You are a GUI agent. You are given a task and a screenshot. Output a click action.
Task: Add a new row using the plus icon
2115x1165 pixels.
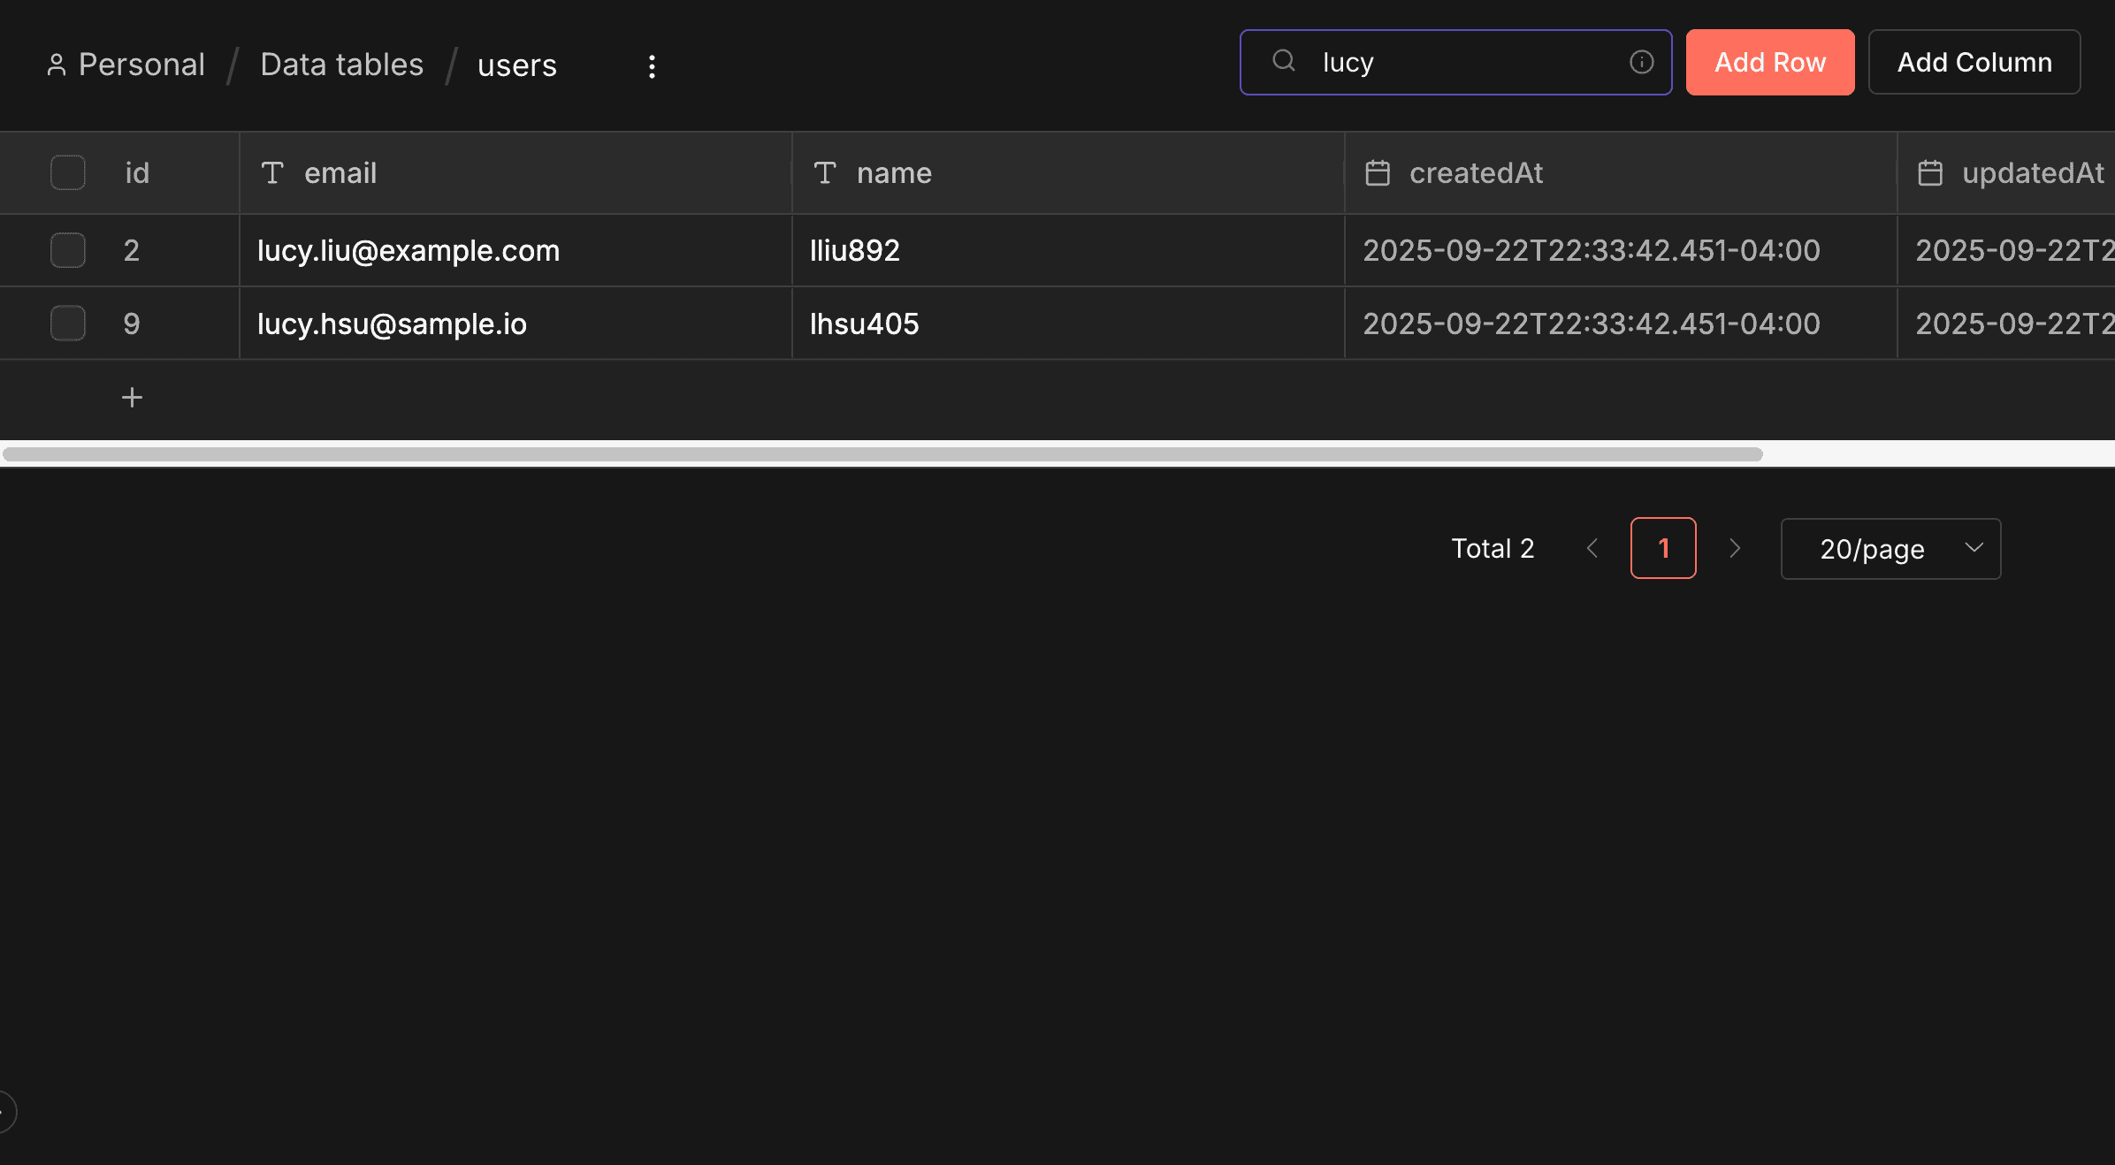[x=132, y=397]
